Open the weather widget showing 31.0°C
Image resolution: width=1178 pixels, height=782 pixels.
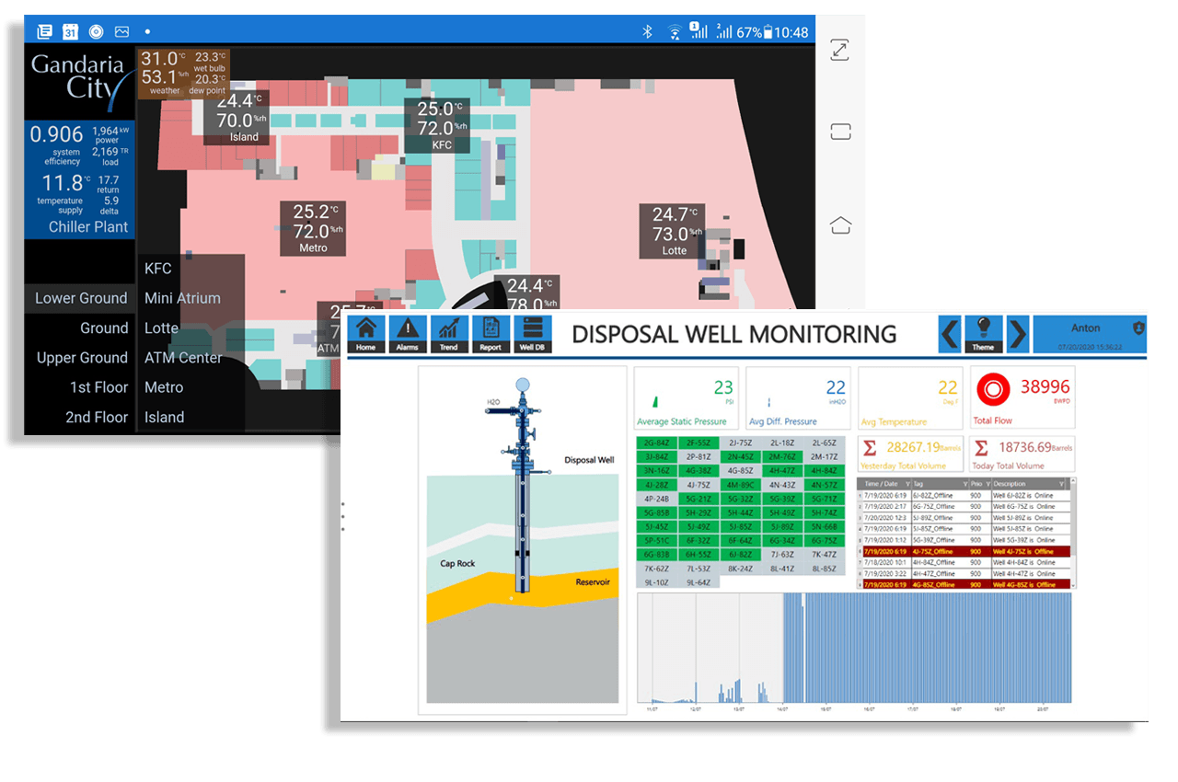click(x=183, y=73)
